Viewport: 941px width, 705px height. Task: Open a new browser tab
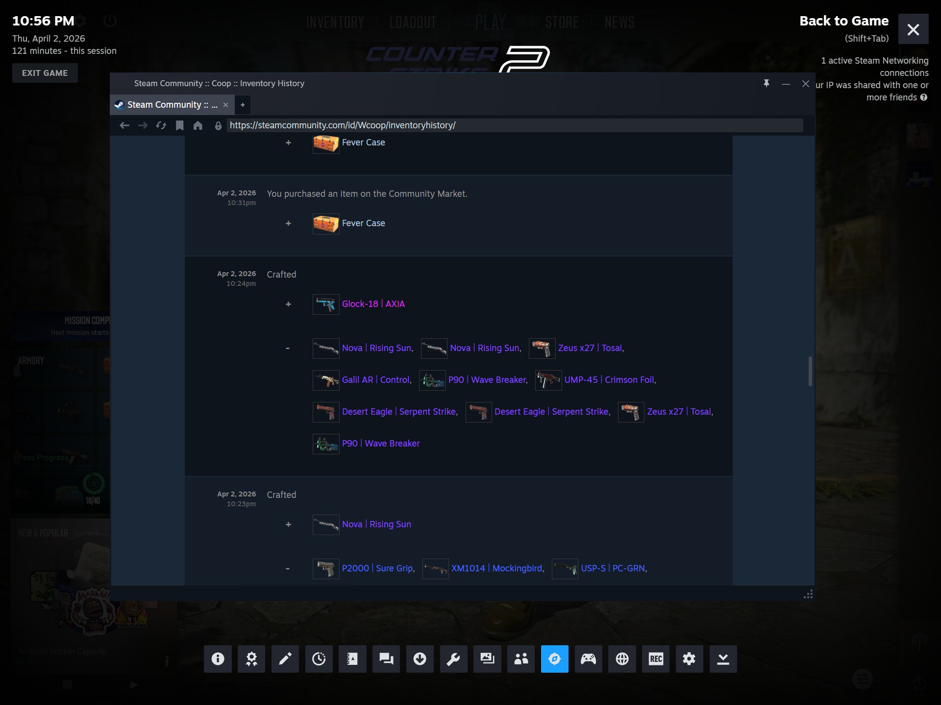tap(243, 105)
